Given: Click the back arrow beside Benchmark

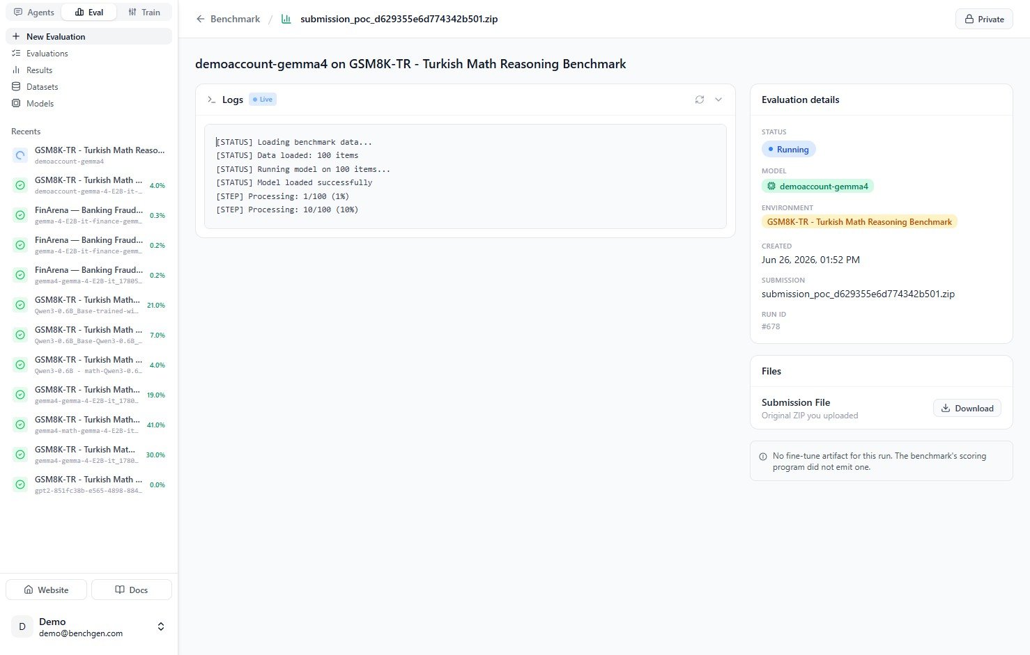Looking at the screenshot, I should point(201,19).
